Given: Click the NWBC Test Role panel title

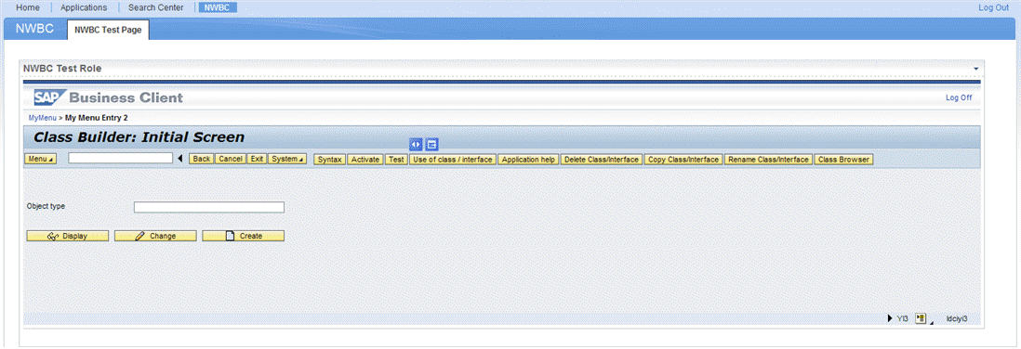Looking at the screenshot, I should (x=62, y=69).
